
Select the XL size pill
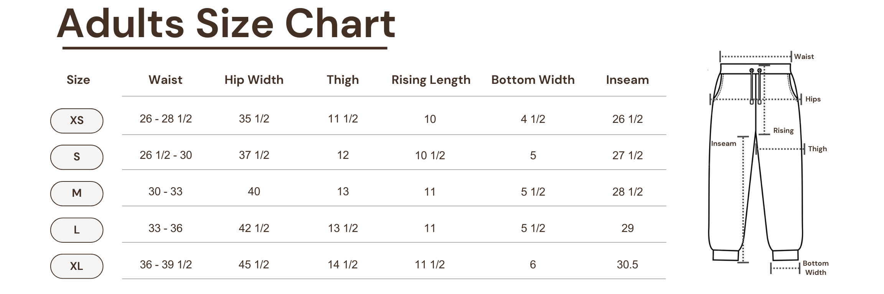coord(77,266)
